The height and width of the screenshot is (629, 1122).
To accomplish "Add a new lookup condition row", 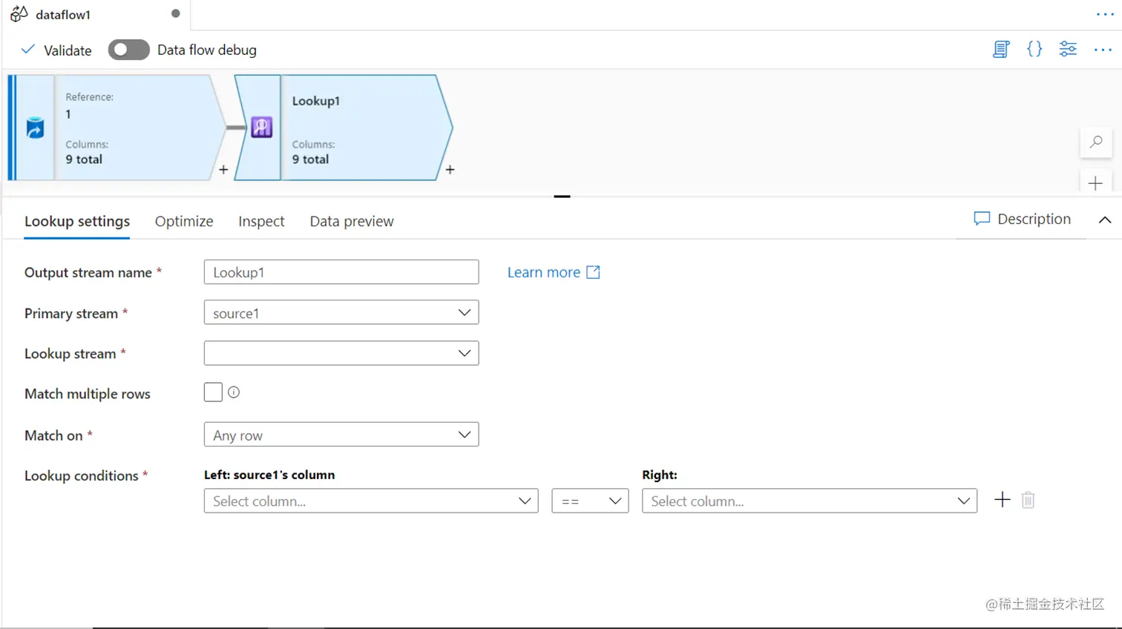I will 1002,500.
